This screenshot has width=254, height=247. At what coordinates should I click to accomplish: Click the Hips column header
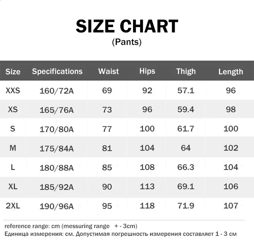pos(147,71)
